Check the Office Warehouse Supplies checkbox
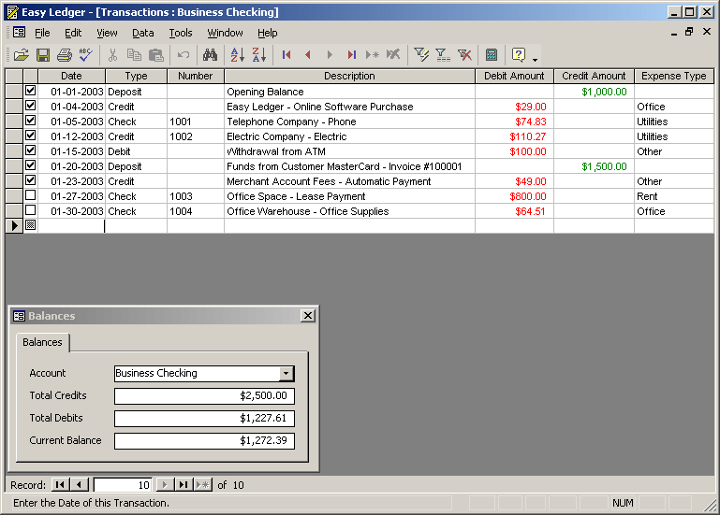The width and height of the screenshot is (720, 515). pos(30,210)
